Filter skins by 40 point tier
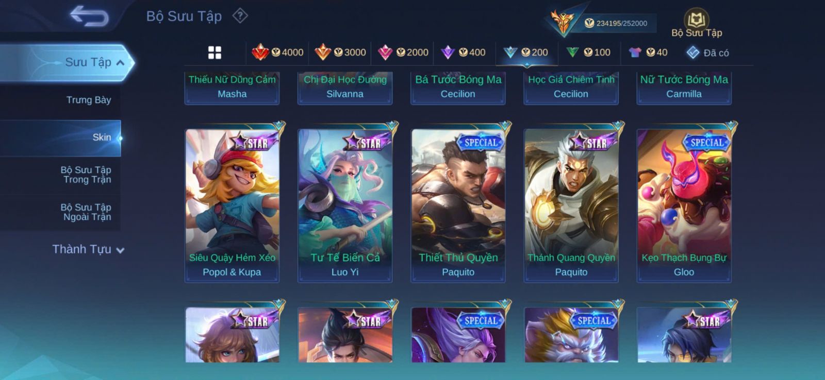 pyautogui.click(x=648, y=52)
